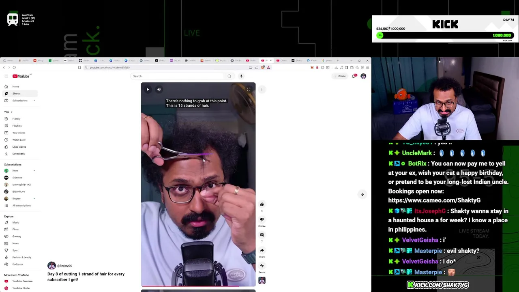This screenshot has height=292, width=519.
Task: Open Home in the sidebar
Action: coord(19,86)
